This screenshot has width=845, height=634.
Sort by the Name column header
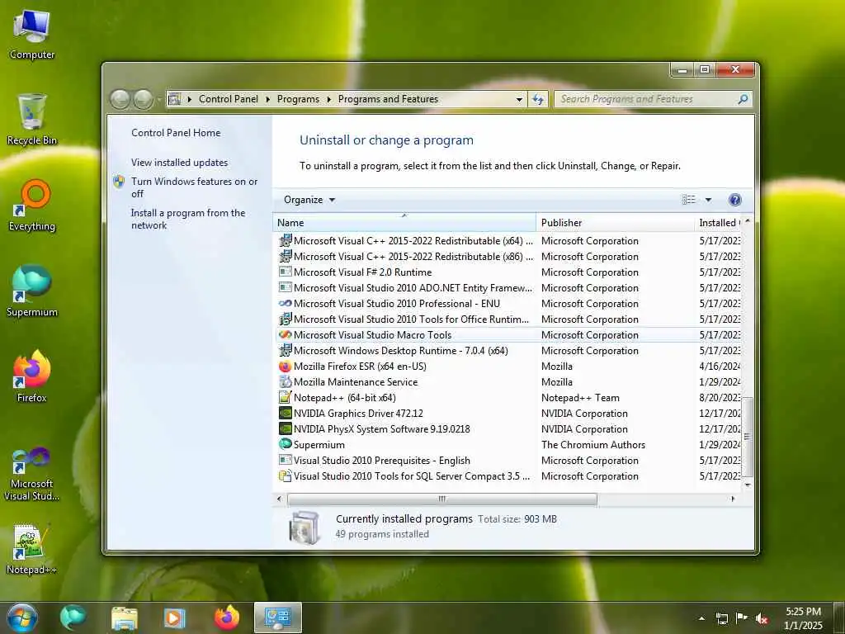[404, 223]
